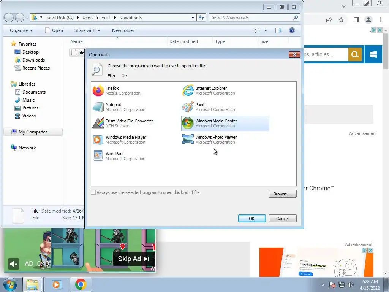Close the banner ad with X
This screenshot has width=389, height=292.
pos(380,30)
